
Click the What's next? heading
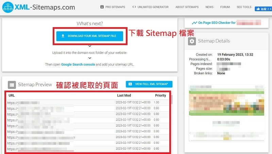[90, 23]
